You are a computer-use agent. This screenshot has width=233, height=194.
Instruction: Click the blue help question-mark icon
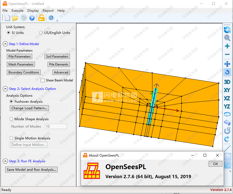(x=51, y=18)
